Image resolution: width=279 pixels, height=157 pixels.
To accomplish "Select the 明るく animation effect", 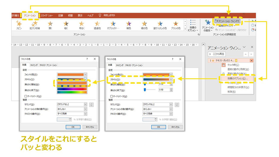I will click(82, 25).
